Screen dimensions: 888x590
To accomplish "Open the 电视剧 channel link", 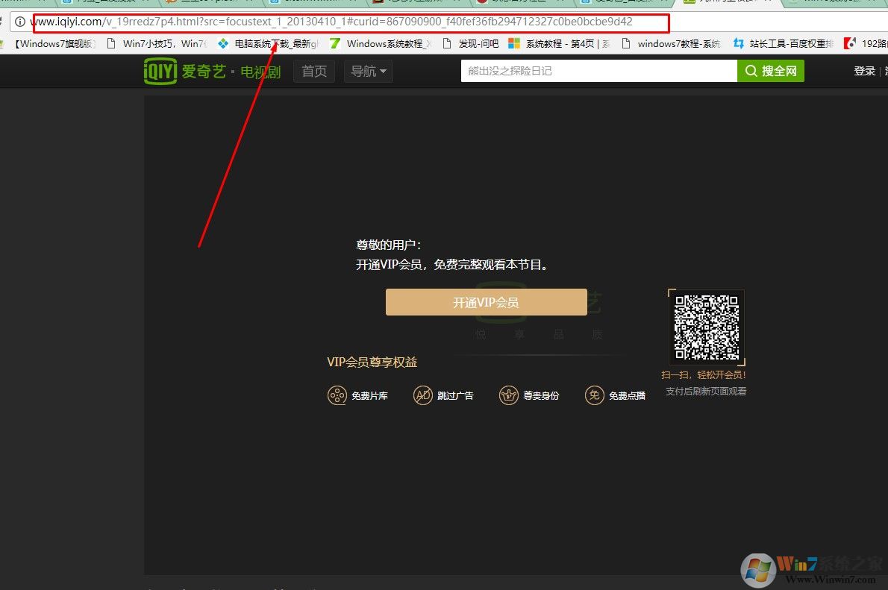I will click(260, 72).
